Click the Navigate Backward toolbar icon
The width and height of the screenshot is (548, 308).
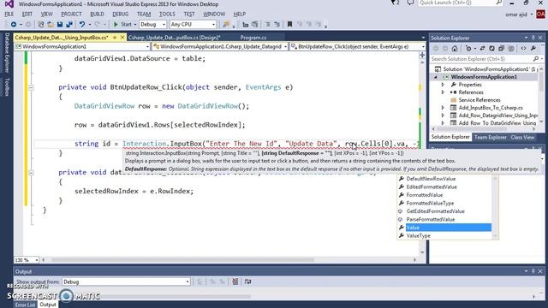14,25
